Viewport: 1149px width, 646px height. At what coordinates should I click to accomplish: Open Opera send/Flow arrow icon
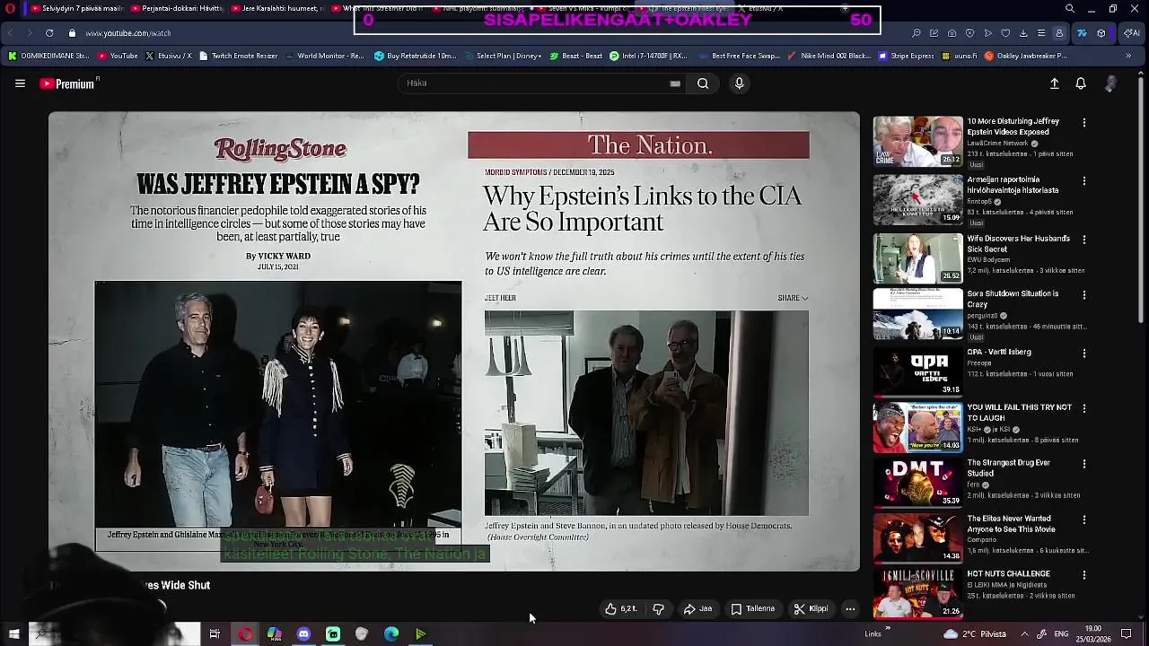(x=987, y=33)
